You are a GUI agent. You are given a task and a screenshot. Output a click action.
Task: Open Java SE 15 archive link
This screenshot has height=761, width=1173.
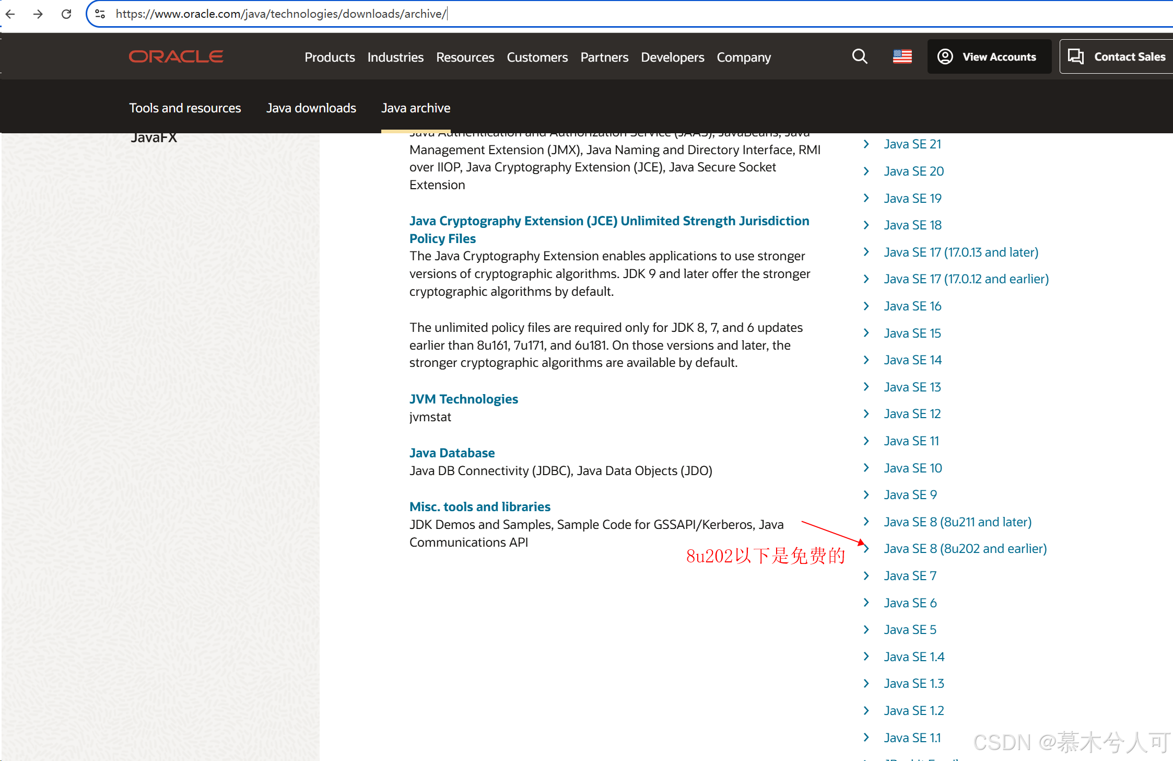[912, 333]
